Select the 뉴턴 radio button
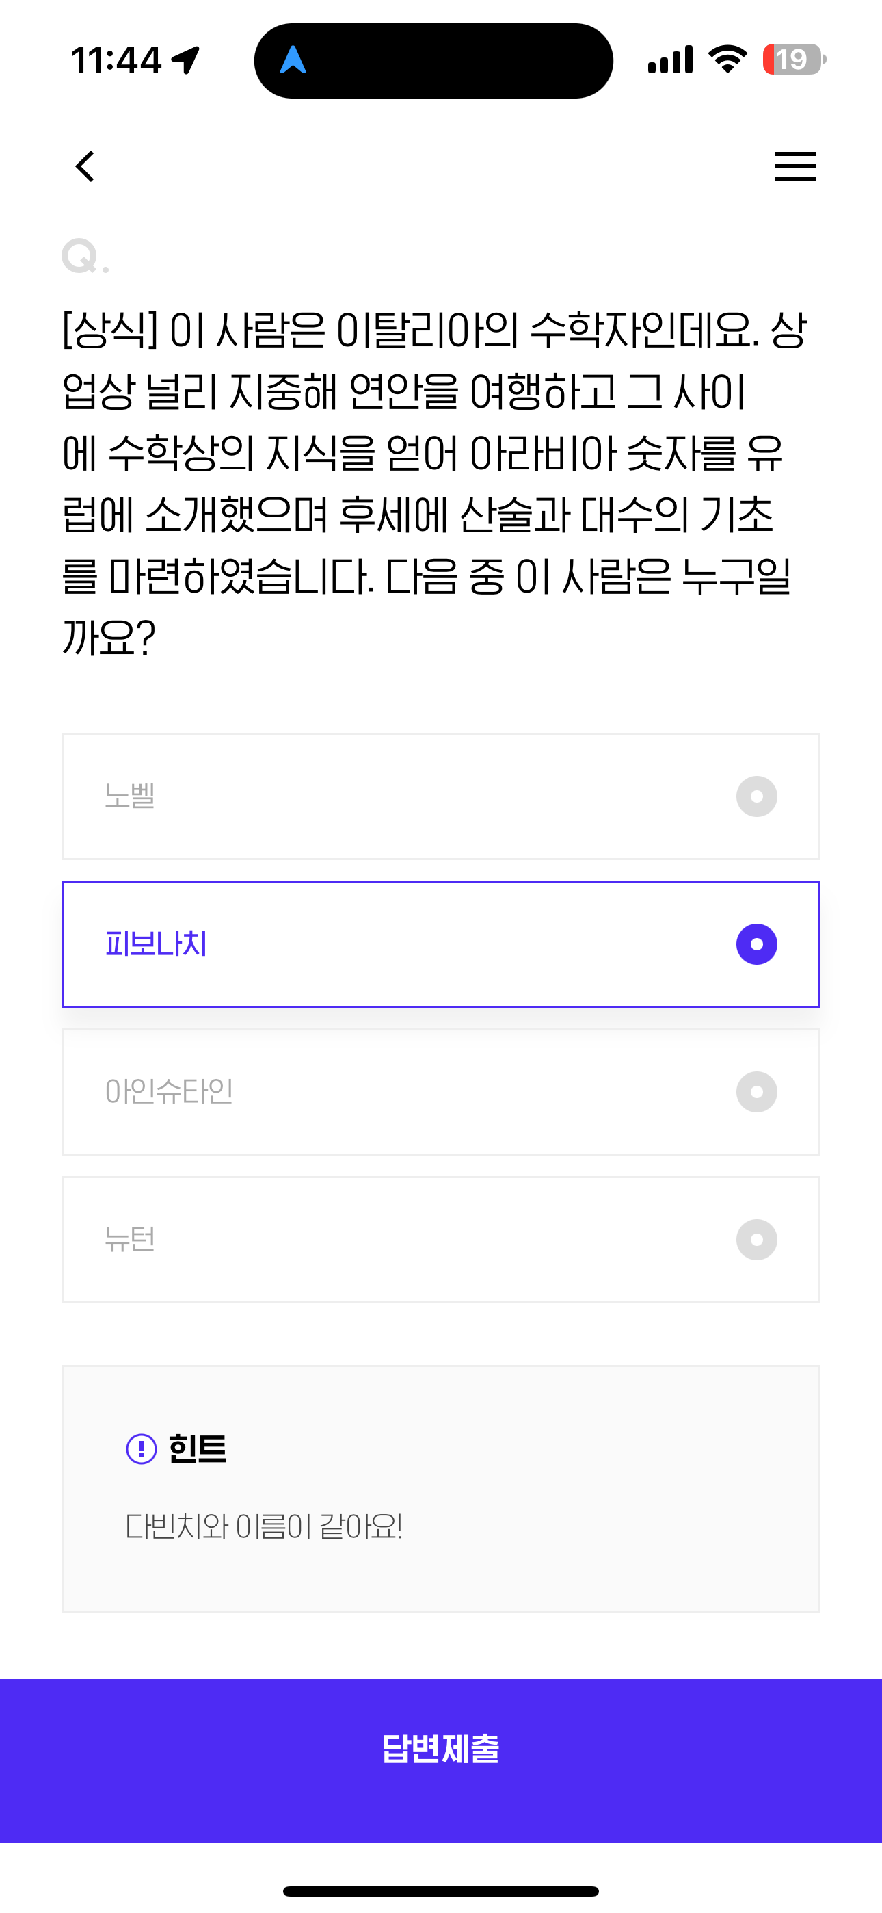The width and height of the screenshot is (882, 1913). tap(756, 1240)
